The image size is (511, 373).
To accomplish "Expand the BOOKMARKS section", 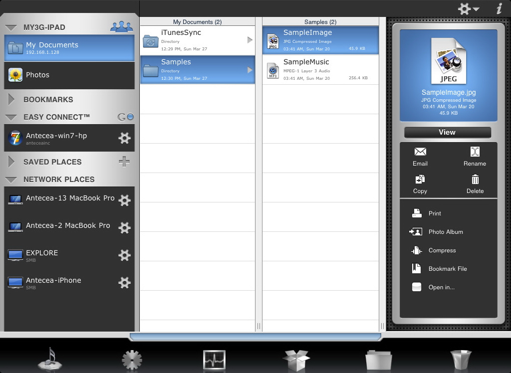I will point(11,99).
